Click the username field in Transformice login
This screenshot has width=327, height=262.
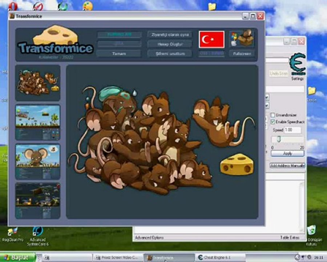coord(119,35)
